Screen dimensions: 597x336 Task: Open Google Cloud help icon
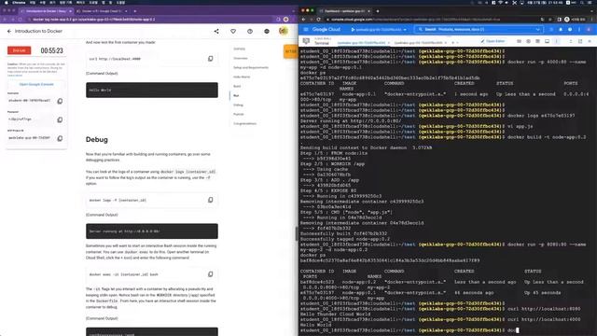click(x=570, y=29)
